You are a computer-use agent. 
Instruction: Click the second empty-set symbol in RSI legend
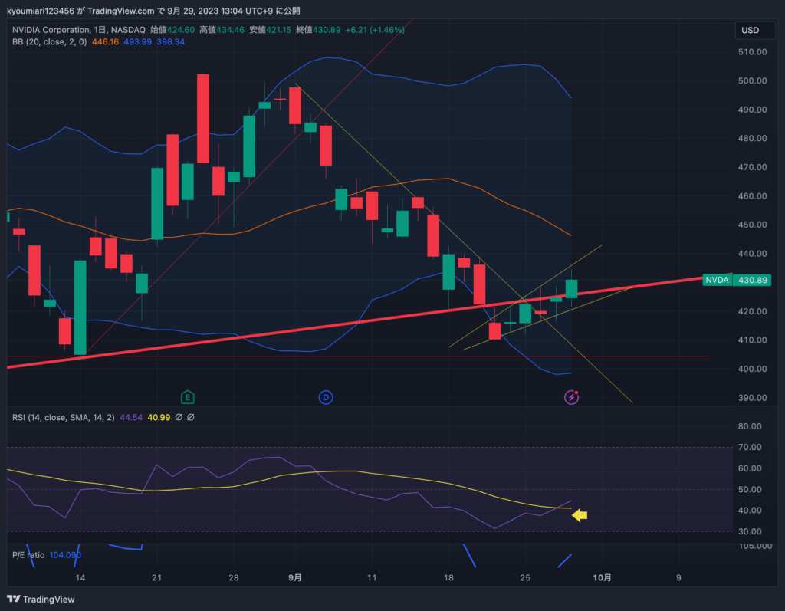pos(191,417)
